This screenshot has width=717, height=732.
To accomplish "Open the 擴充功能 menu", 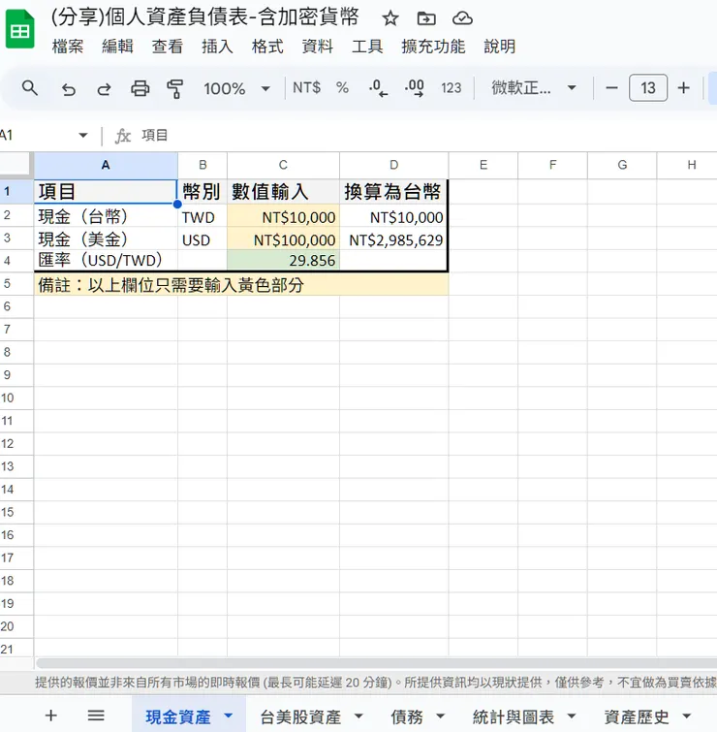I will 433,47.
